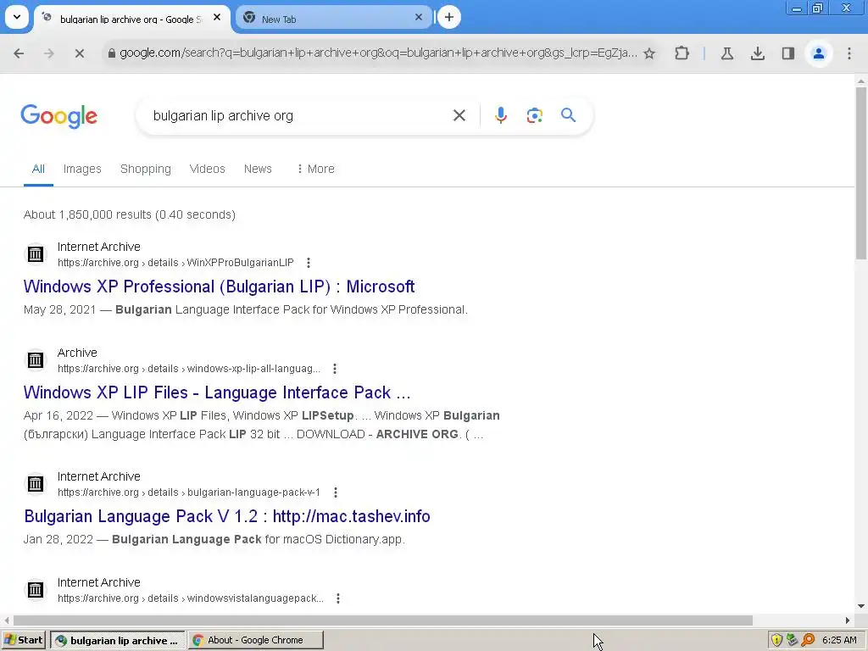Select the All results tab
The height and width of the screenshot is (651, 868).
(x=38, y=169)
